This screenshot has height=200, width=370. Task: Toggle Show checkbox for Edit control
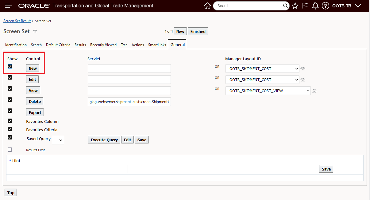(10, 77)
